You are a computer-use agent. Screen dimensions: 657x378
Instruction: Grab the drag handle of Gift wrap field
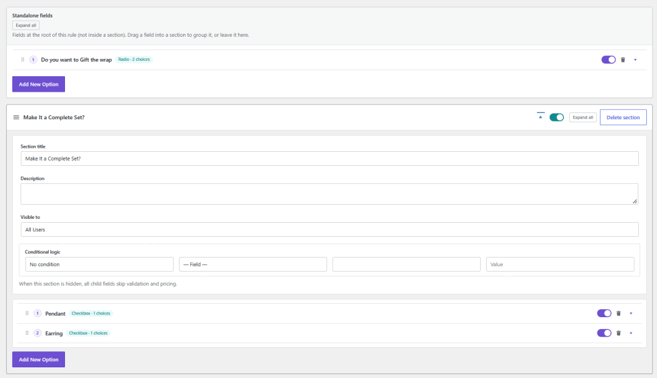pos(23,60)
